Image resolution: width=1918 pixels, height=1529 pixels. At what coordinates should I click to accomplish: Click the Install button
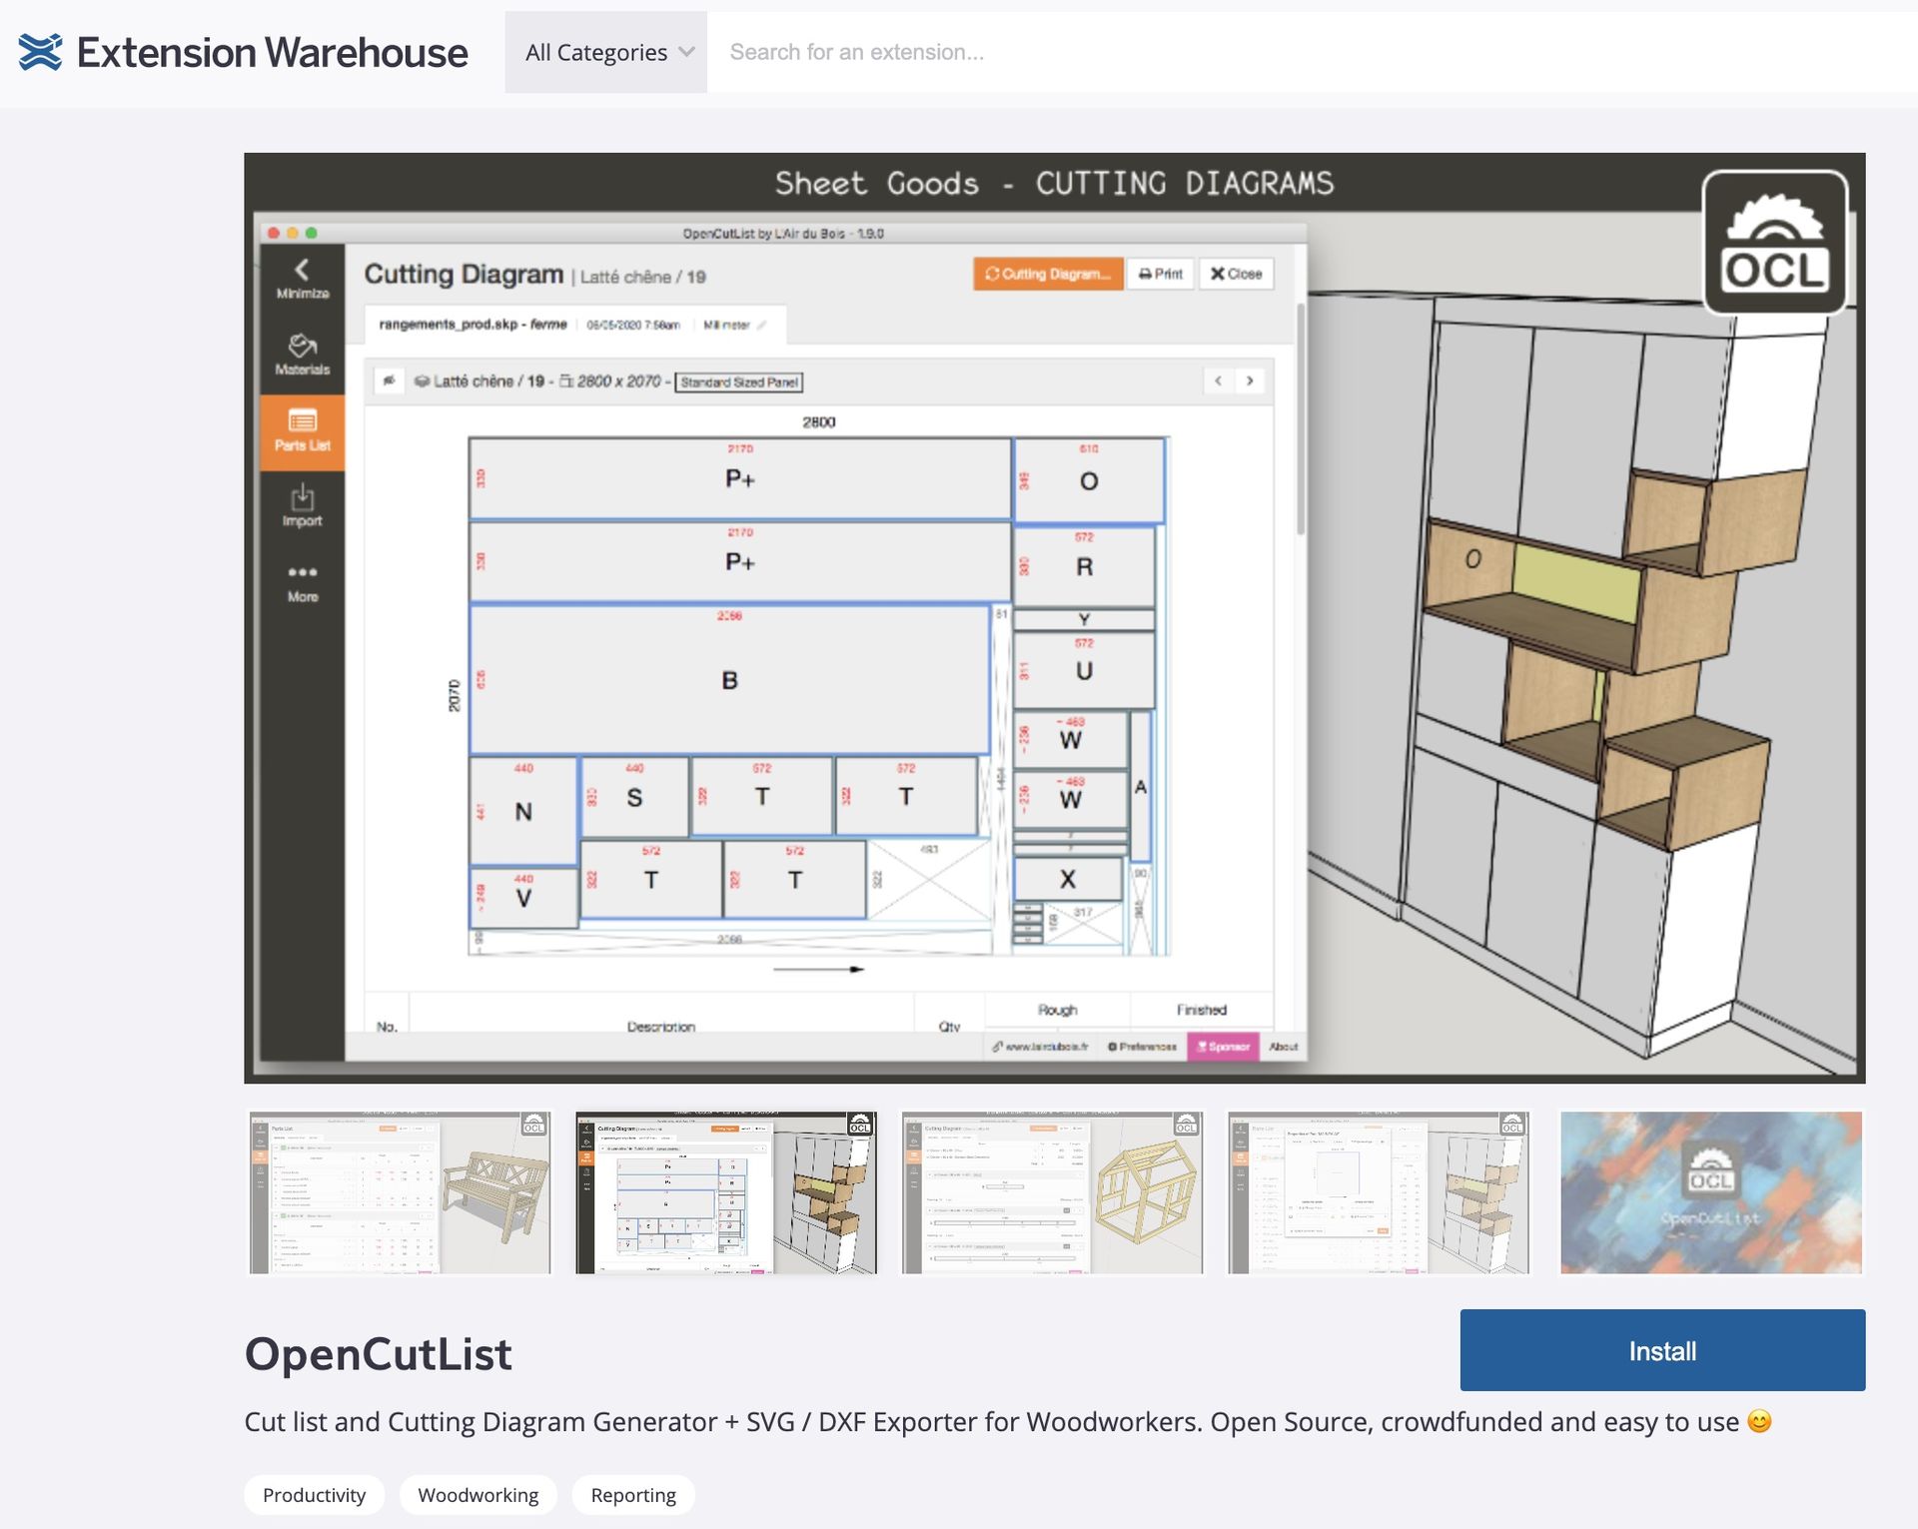tap(1661, 1350)
